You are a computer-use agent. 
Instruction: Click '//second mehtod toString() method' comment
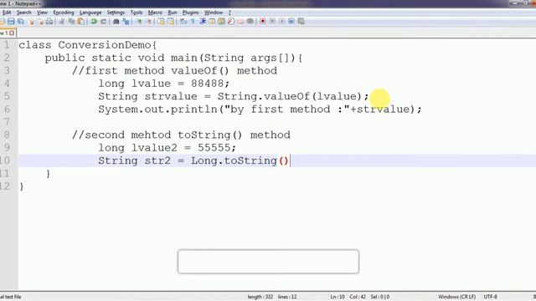coord(181,135)
